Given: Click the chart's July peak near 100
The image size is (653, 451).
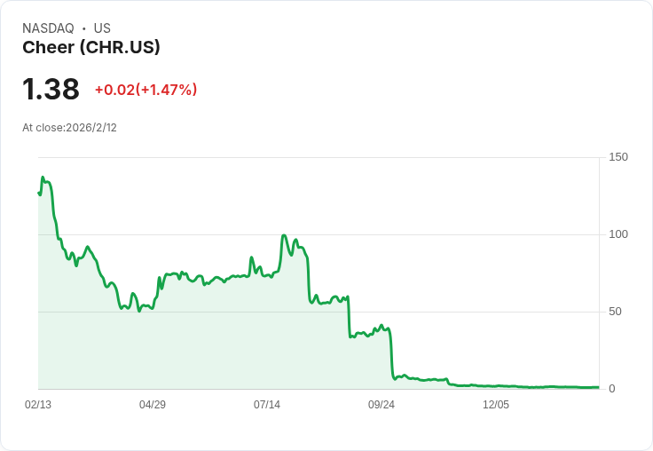Looking at the screenshot, I should 284,235.
